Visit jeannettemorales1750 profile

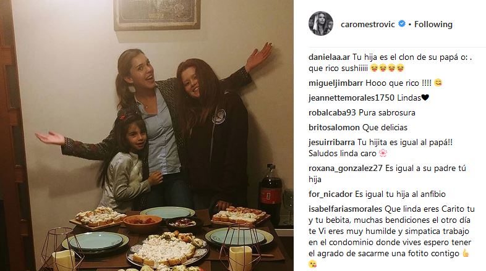click(x=351, y=98)
